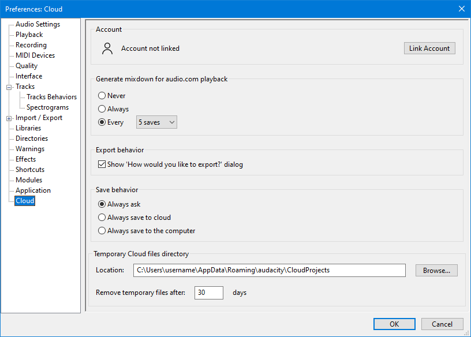Click the remove temporary files days field
The width and height of the screenshot is (471, 337).
tap(209, 293)
